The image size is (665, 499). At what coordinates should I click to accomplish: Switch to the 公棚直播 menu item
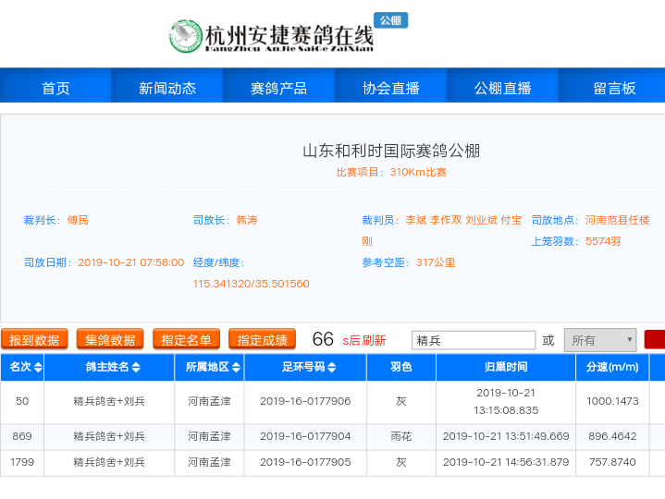(502, 88)
